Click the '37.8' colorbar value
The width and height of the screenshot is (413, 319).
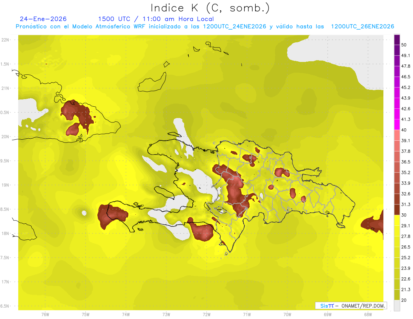pos(406,151)
